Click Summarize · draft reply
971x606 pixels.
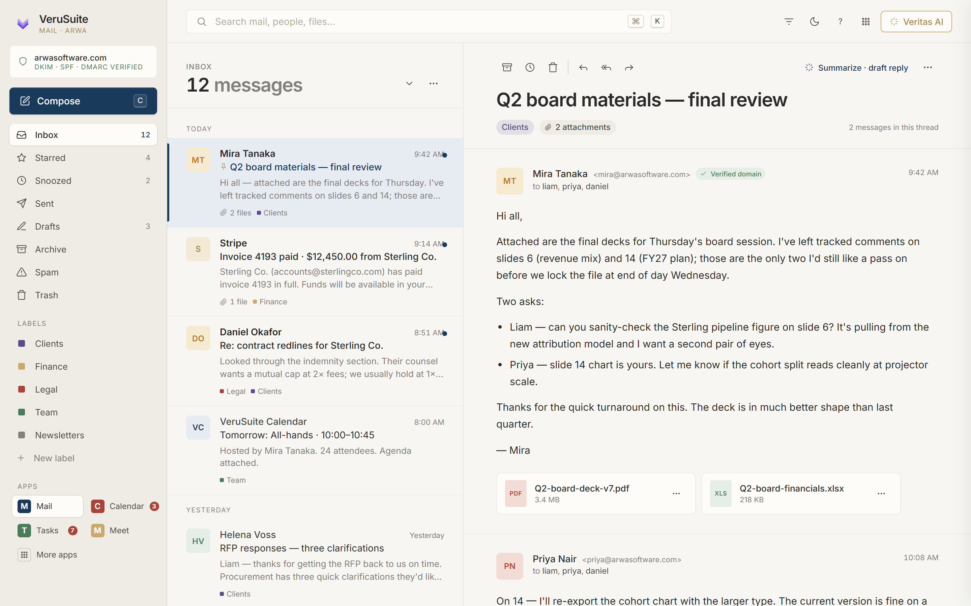tap(857, 68)
